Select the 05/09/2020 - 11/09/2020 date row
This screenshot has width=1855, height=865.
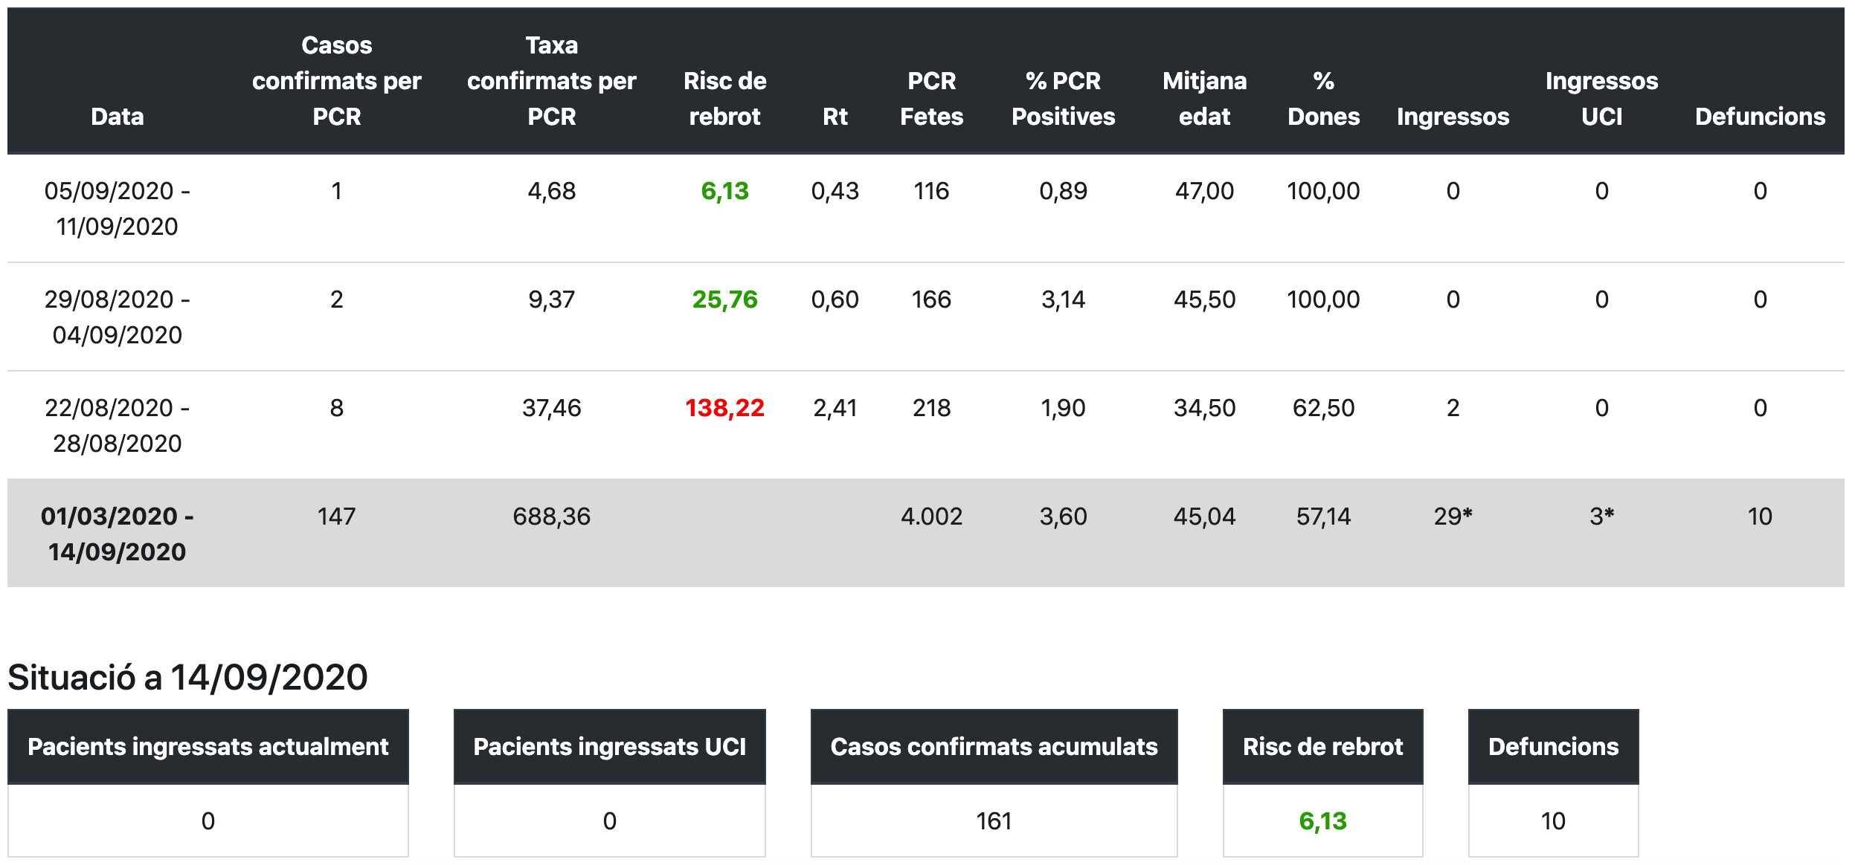tap(117, 209)
